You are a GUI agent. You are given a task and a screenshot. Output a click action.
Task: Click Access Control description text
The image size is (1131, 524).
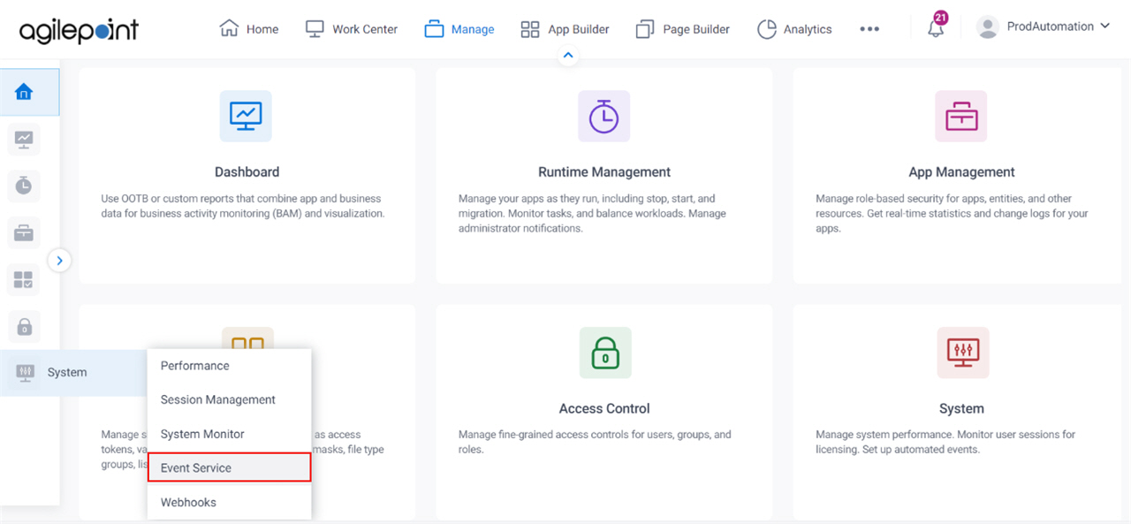(x=595, y=442)
